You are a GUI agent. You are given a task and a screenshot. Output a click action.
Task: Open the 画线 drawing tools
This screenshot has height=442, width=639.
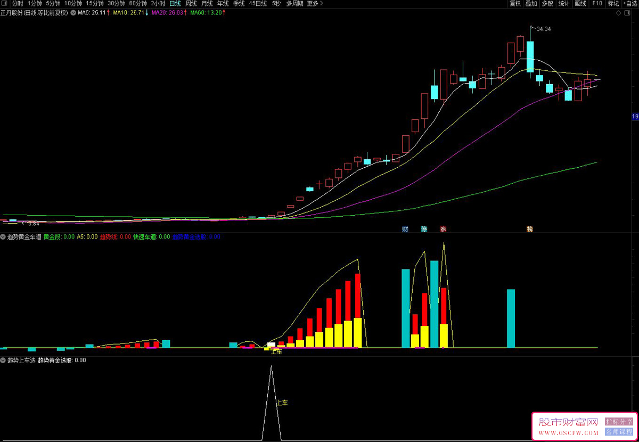[x=580, y=3]
